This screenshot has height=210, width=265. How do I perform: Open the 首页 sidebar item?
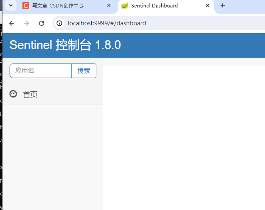(53, 95)
